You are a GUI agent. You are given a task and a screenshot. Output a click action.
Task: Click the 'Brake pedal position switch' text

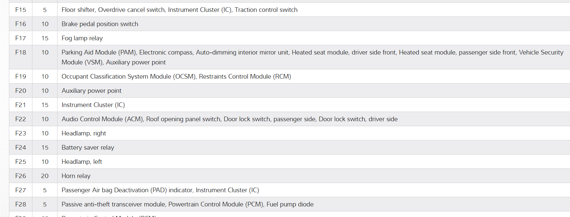[100, 24]
